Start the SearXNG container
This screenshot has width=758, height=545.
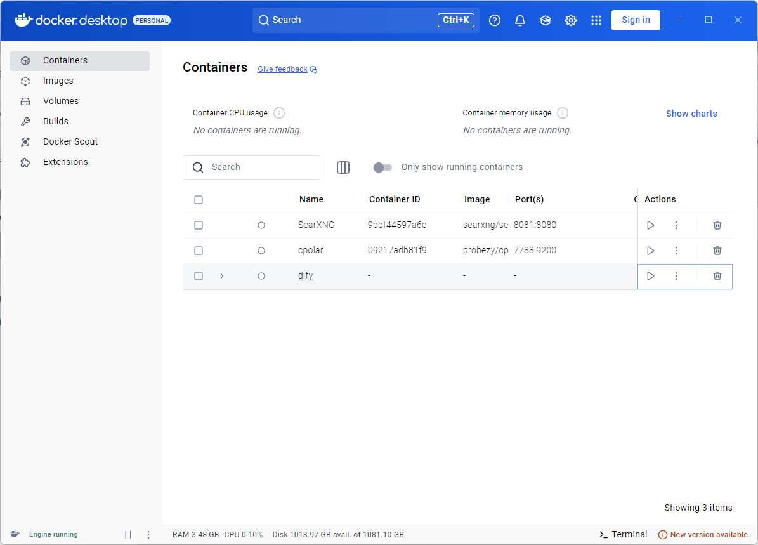pyautogui.click(x=651, y=225)
